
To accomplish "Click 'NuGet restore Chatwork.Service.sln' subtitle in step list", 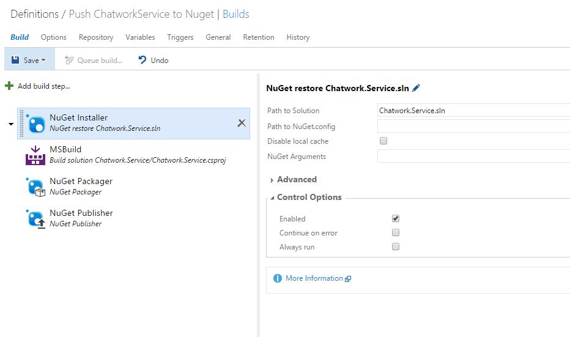I will [x=105, y=128].
